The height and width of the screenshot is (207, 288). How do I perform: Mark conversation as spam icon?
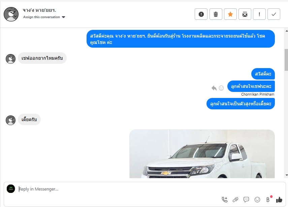pyautogui.click(x=201, y=14)
